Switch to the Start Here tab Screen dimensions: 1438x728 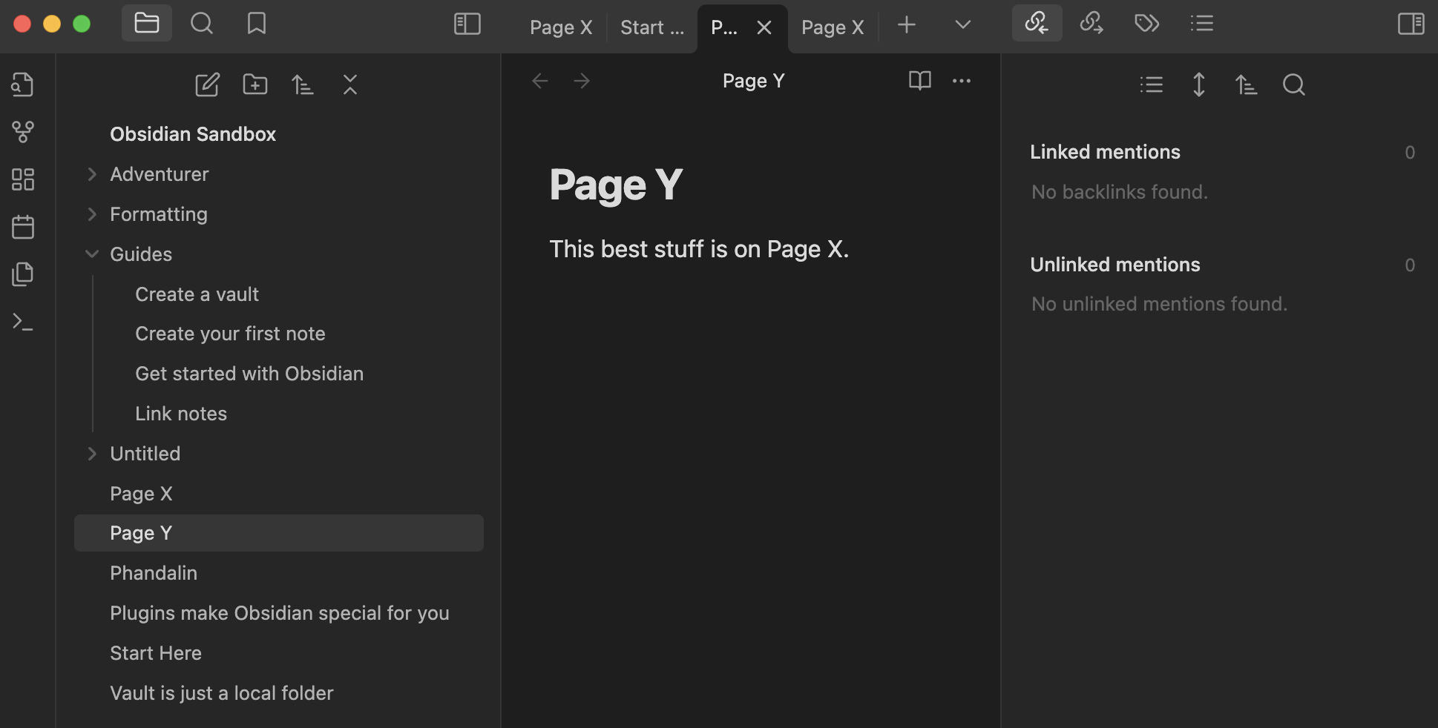652,27
